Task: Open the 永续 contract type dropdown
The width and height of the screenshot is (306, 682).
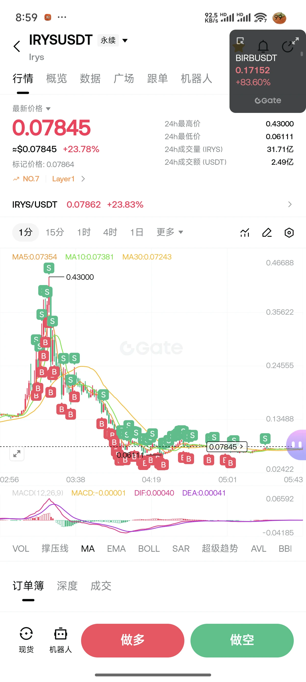Action: tap(113, 40)
